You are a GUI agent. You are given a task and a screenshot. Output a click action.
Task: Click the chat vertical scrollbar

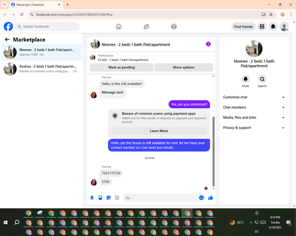[213, 151]
